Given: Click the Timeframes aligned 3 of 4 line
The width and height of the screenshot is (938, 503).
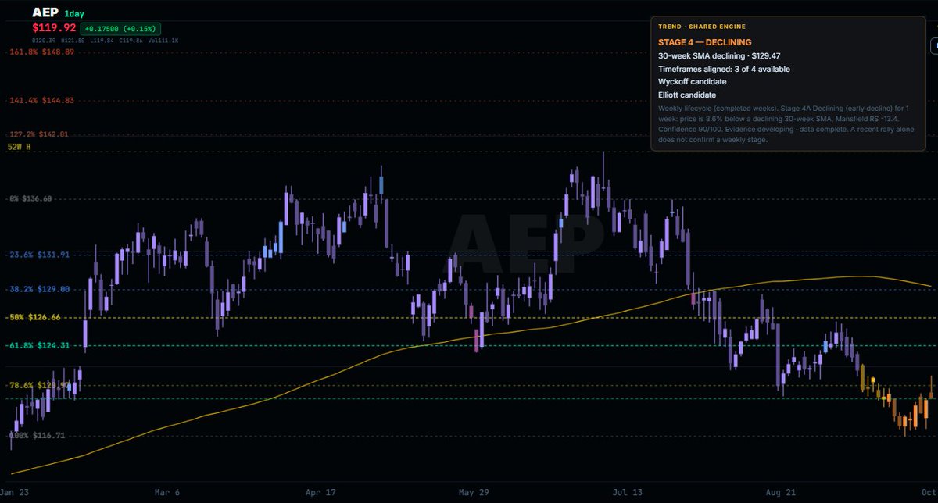Looking at the screenshot, I should (724, 69).
